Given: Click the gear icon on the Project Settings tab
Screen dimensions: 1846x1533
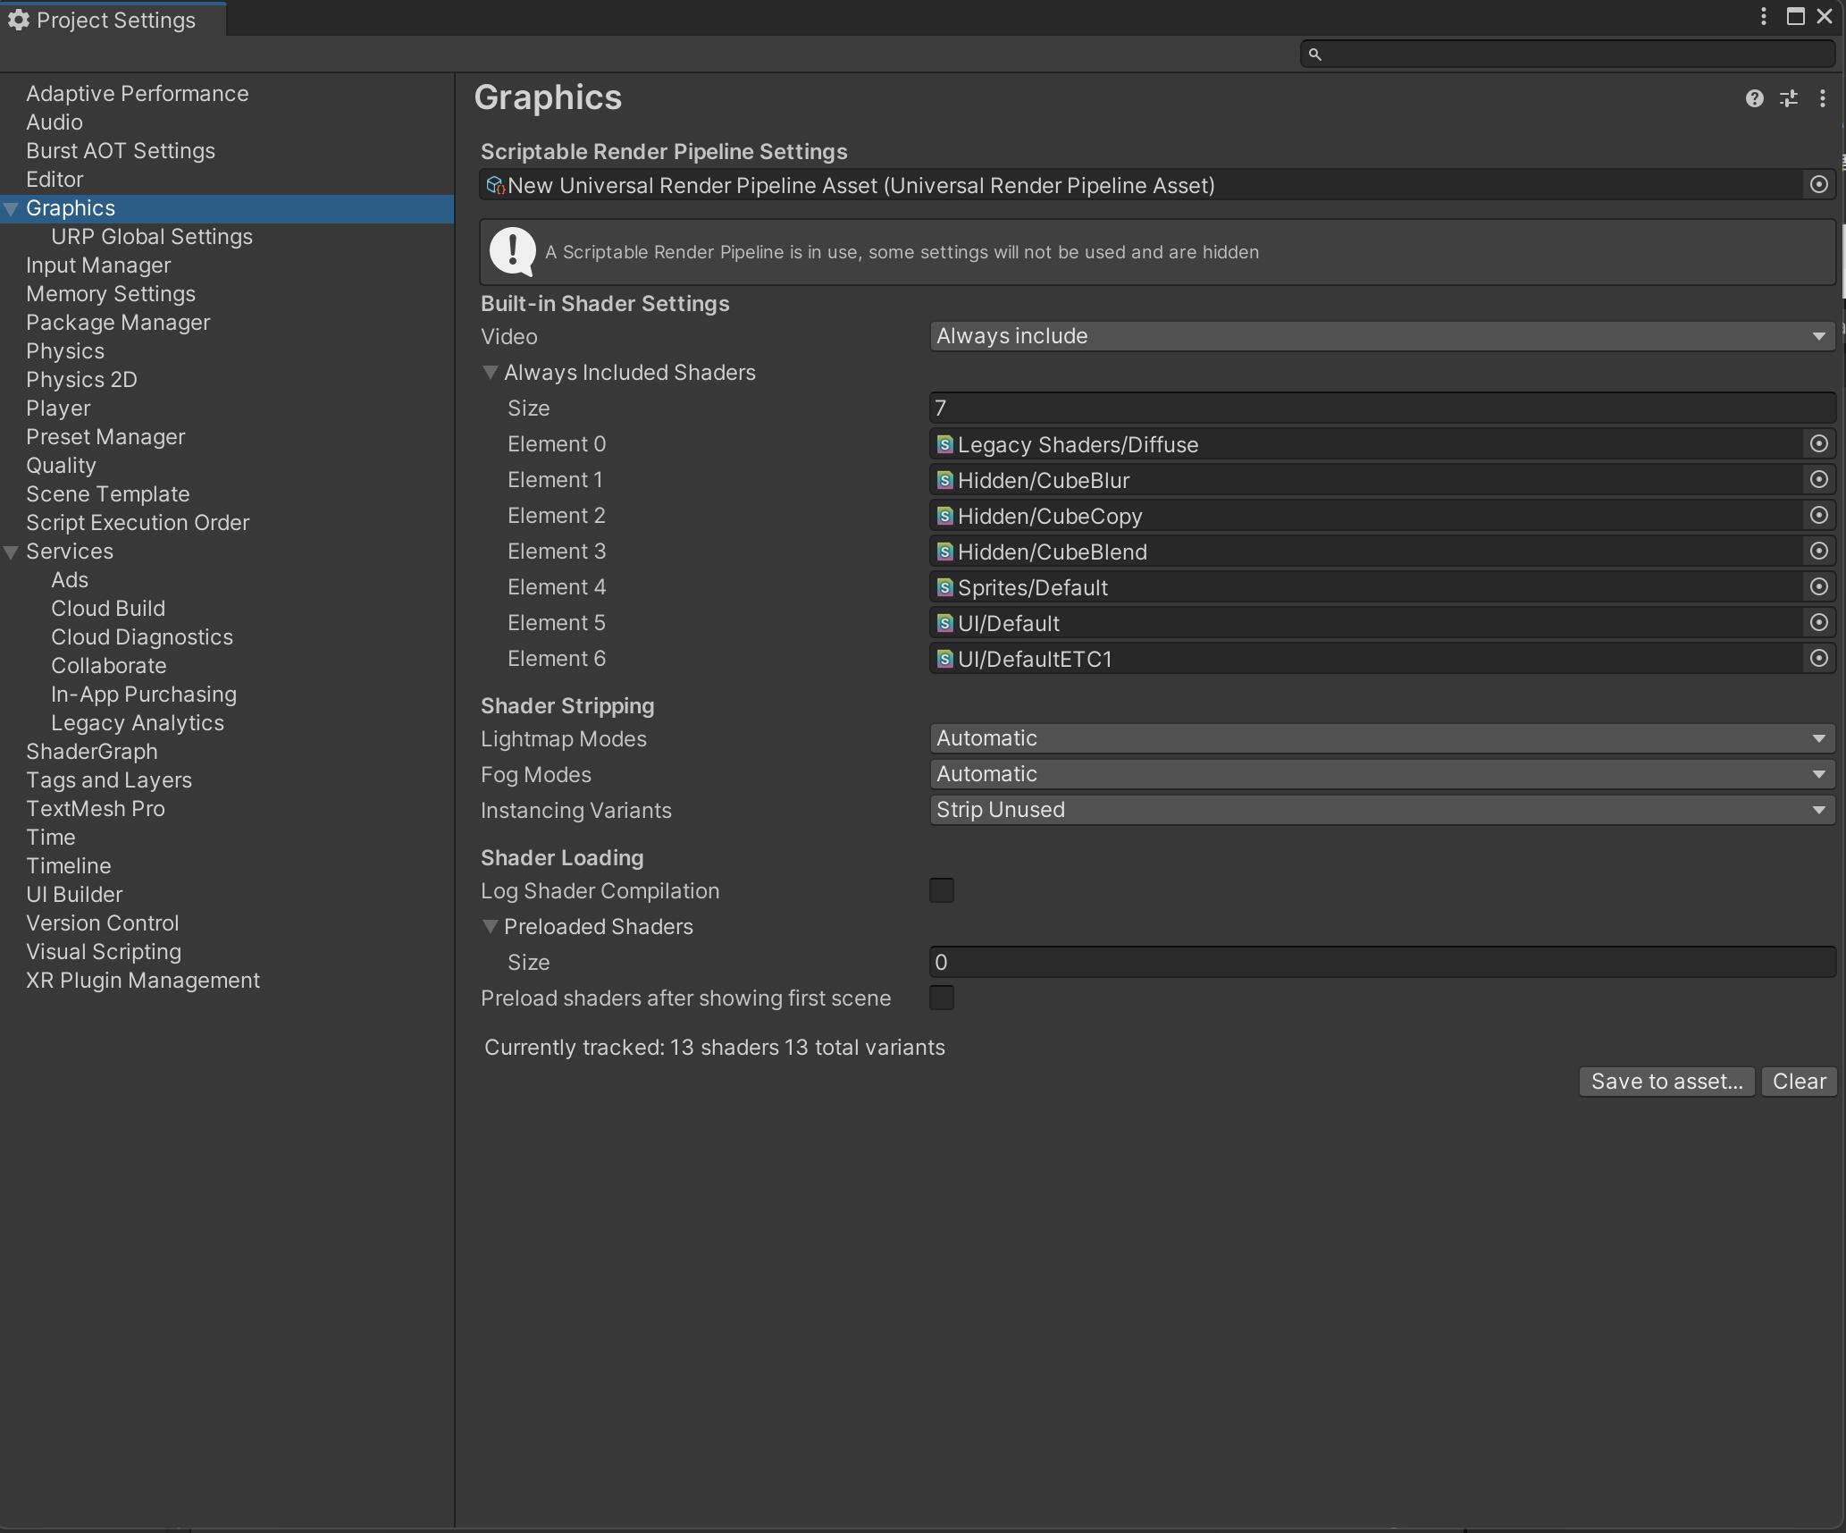Looking at the screenshot, I should pos(20,19).
